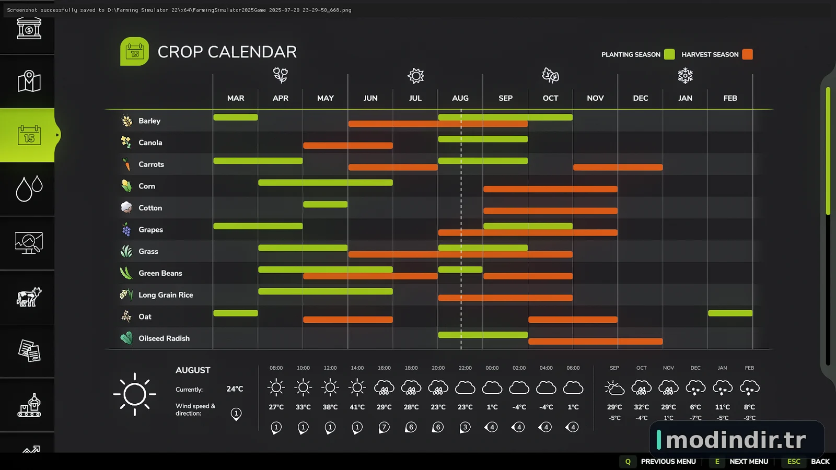Open the water droplets weather sidebar icon
836x470 pixels.
tap(29, 189)
